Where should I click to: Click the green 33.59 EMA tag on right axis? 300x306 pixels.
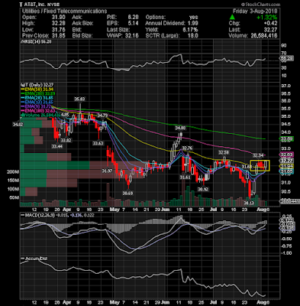[x=287, y=139]
